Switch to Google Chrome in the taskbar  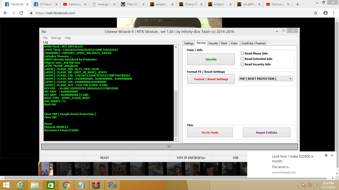pyautogui.click(x=66, y=185)
